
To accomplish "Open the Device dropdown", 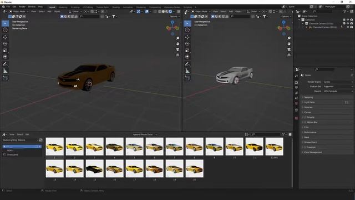I will [338, 91].
